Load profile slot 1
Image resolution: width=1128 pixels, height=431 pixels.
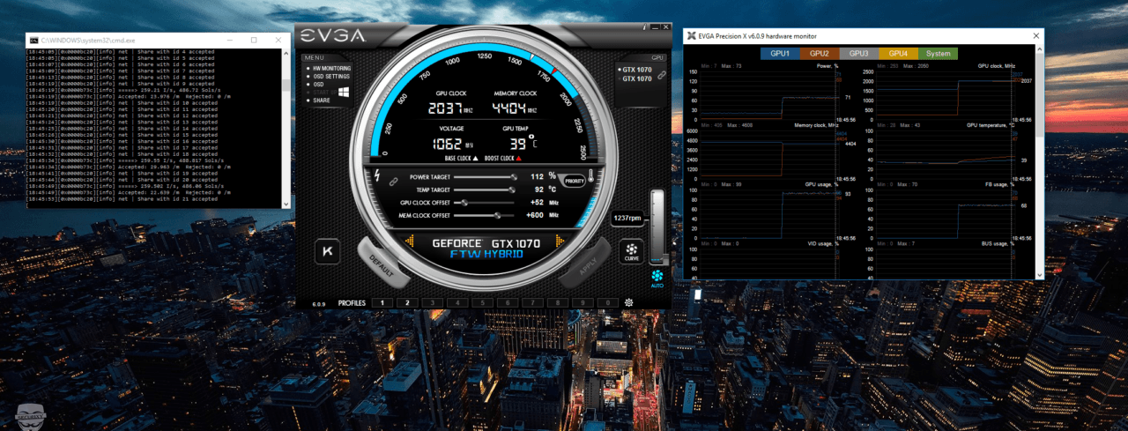(382, 302)
